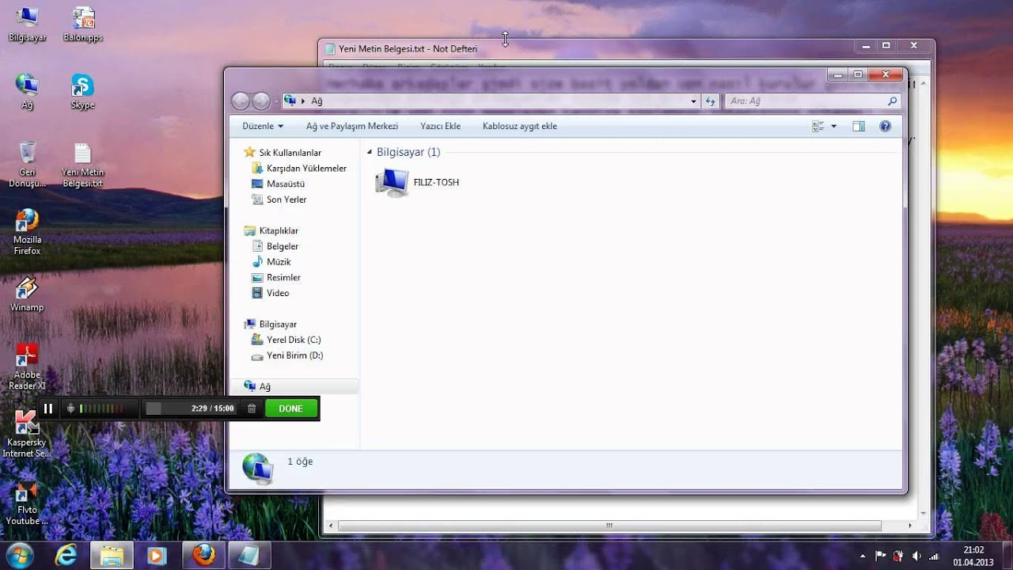Delete recording with trash icon

252,408
